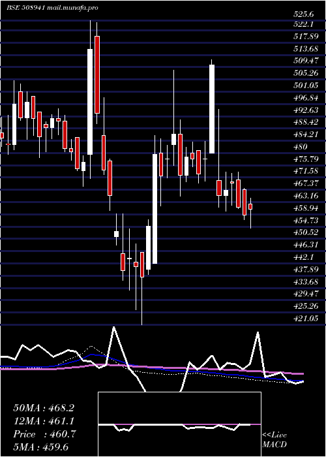This screenshot has width=326, height=457.
Task: Pick the 505.26 axis value
Action: click(306, 73)
